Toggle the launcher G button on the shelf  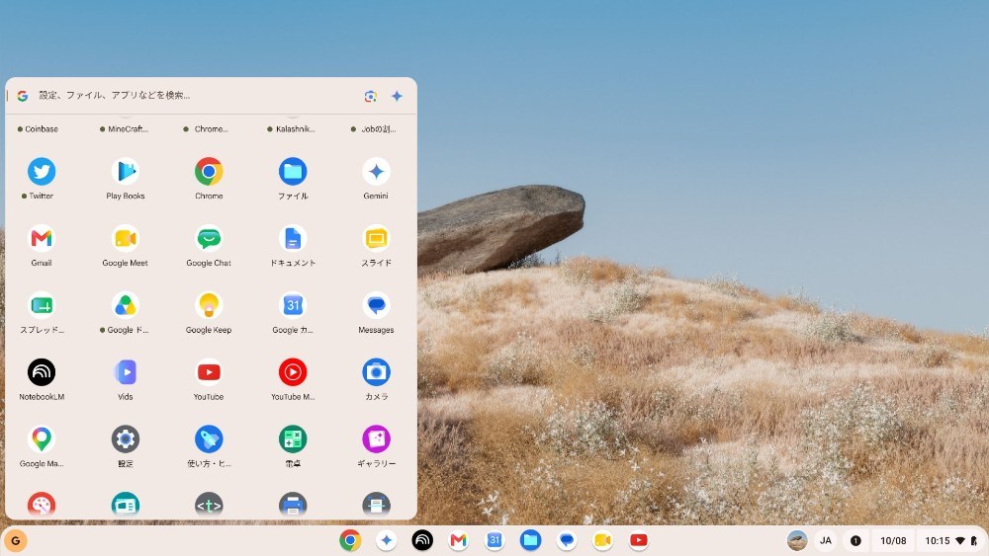(x=16, y=540)
